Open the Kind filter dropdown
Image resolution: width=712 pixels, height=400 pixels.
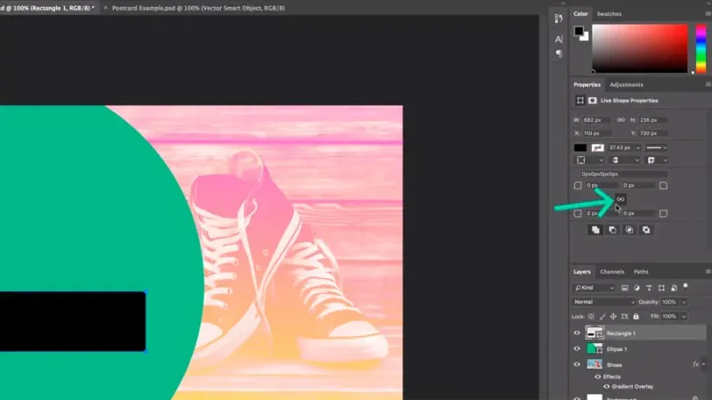[594, 288]
